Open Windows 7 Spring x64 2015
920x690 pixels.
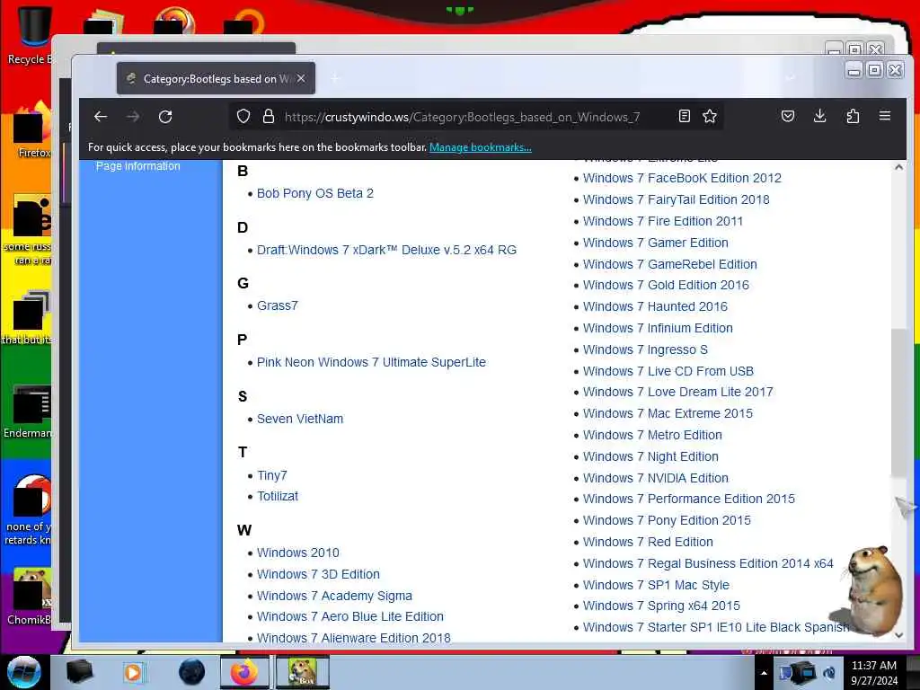click(x=661, y=606)
